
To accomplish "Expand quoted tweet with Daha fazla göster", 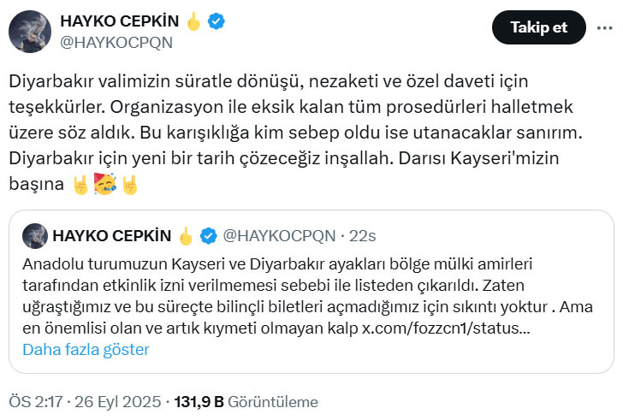I will [x=86, y=349].
